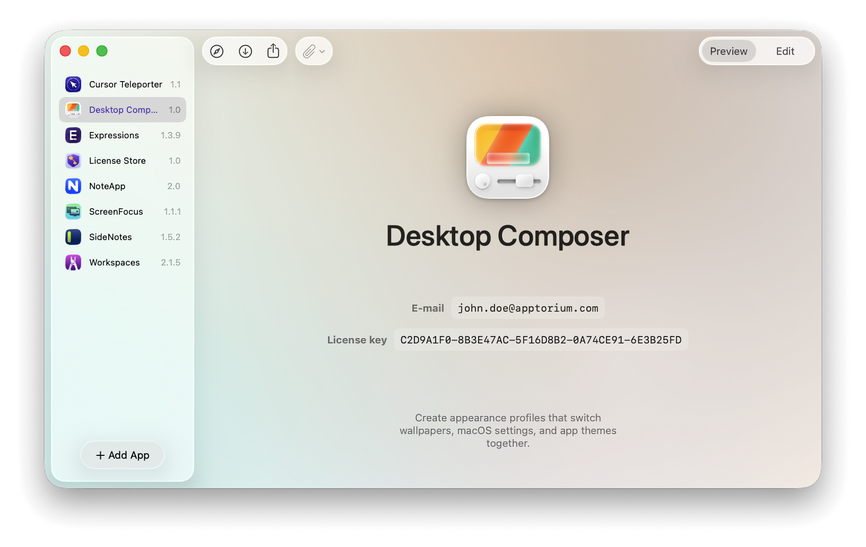866x547 pixels.
Task: Select License Store from the sidebar
Action: tap(117, 161)
